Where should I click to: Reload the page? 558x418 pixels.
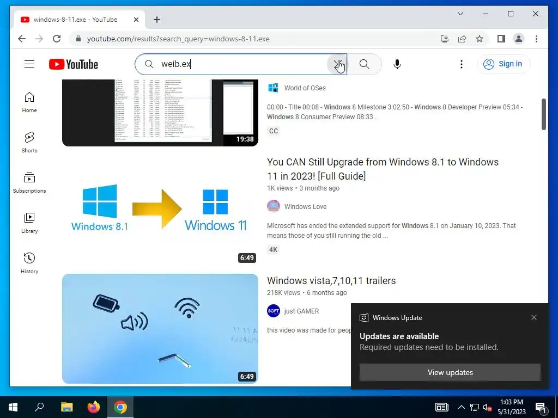click(57, 39)
